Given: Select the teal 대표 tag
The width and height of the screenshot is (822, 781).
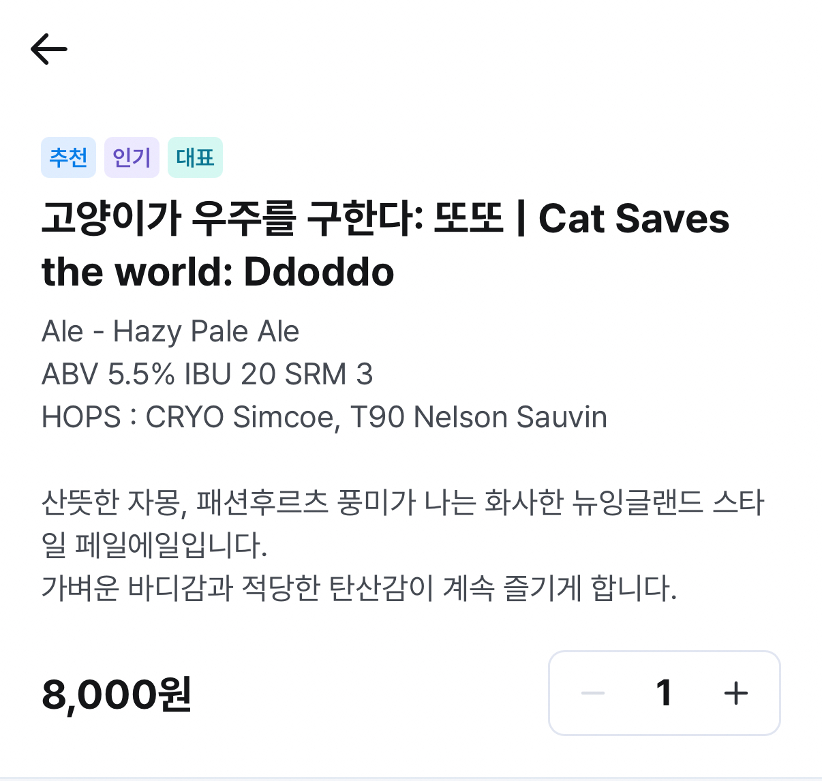Looking at the screenshot, I should pyautogui.click(x=195, y=157).
